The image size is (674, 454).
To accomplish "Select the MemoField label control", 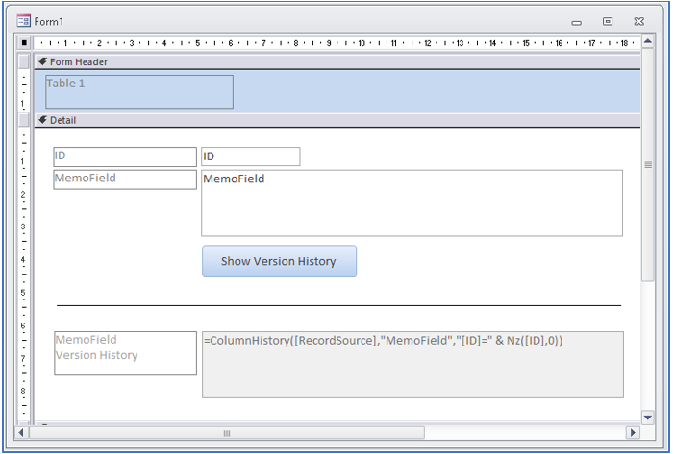I will (125, 179).
